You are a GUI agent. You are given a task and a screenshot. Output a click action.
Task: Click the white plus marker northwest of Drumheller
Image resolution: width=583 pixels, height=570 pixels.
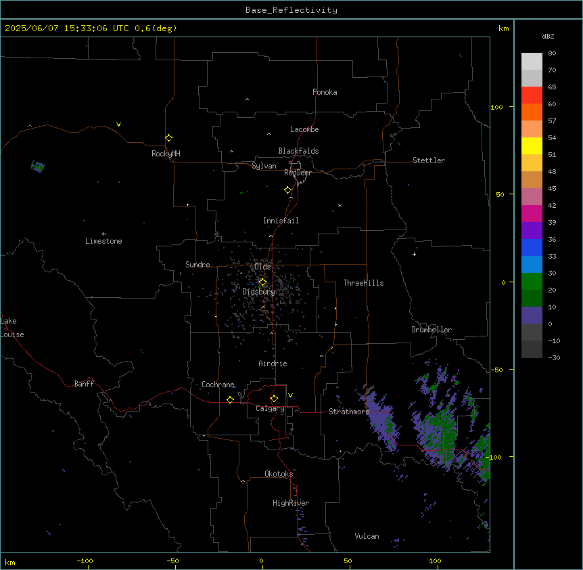point(414,254)
